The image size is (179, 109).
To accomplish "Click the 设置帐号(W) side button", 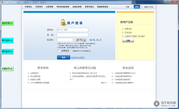I will (7, 69).
